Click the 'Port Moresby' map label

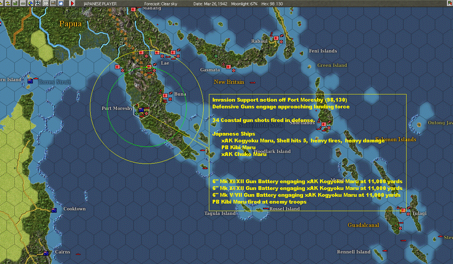click(117, 108)
